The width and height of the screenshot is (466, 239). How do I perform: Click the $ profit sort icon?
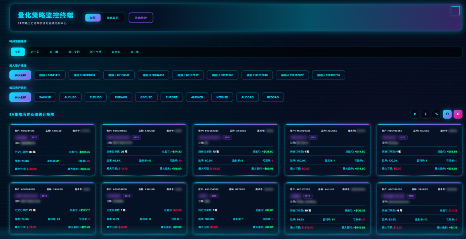pos(426,114)
